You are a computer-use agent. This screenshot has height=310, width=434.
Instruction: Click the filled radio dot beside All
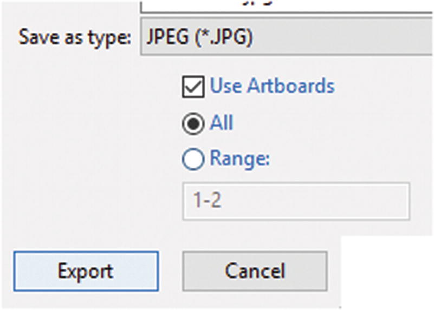click(193, 123)
